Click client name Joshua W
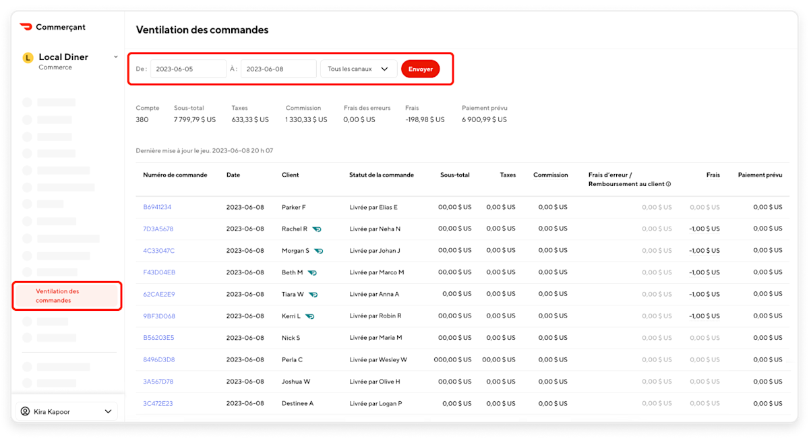The height and width of the screenshot is (445, 809). (296, 382)
